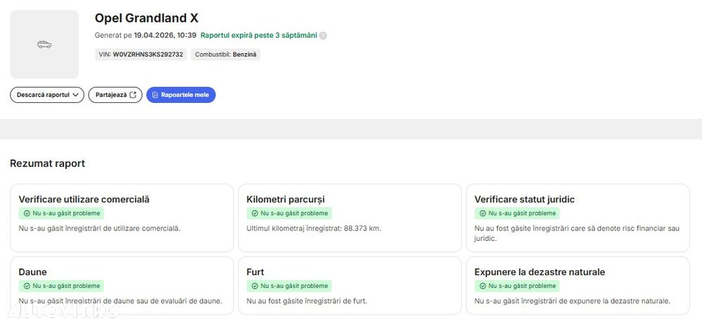Click the VIN W0VZRHNS3KS292732 tag
702x325 pixels.
[140, 55]
